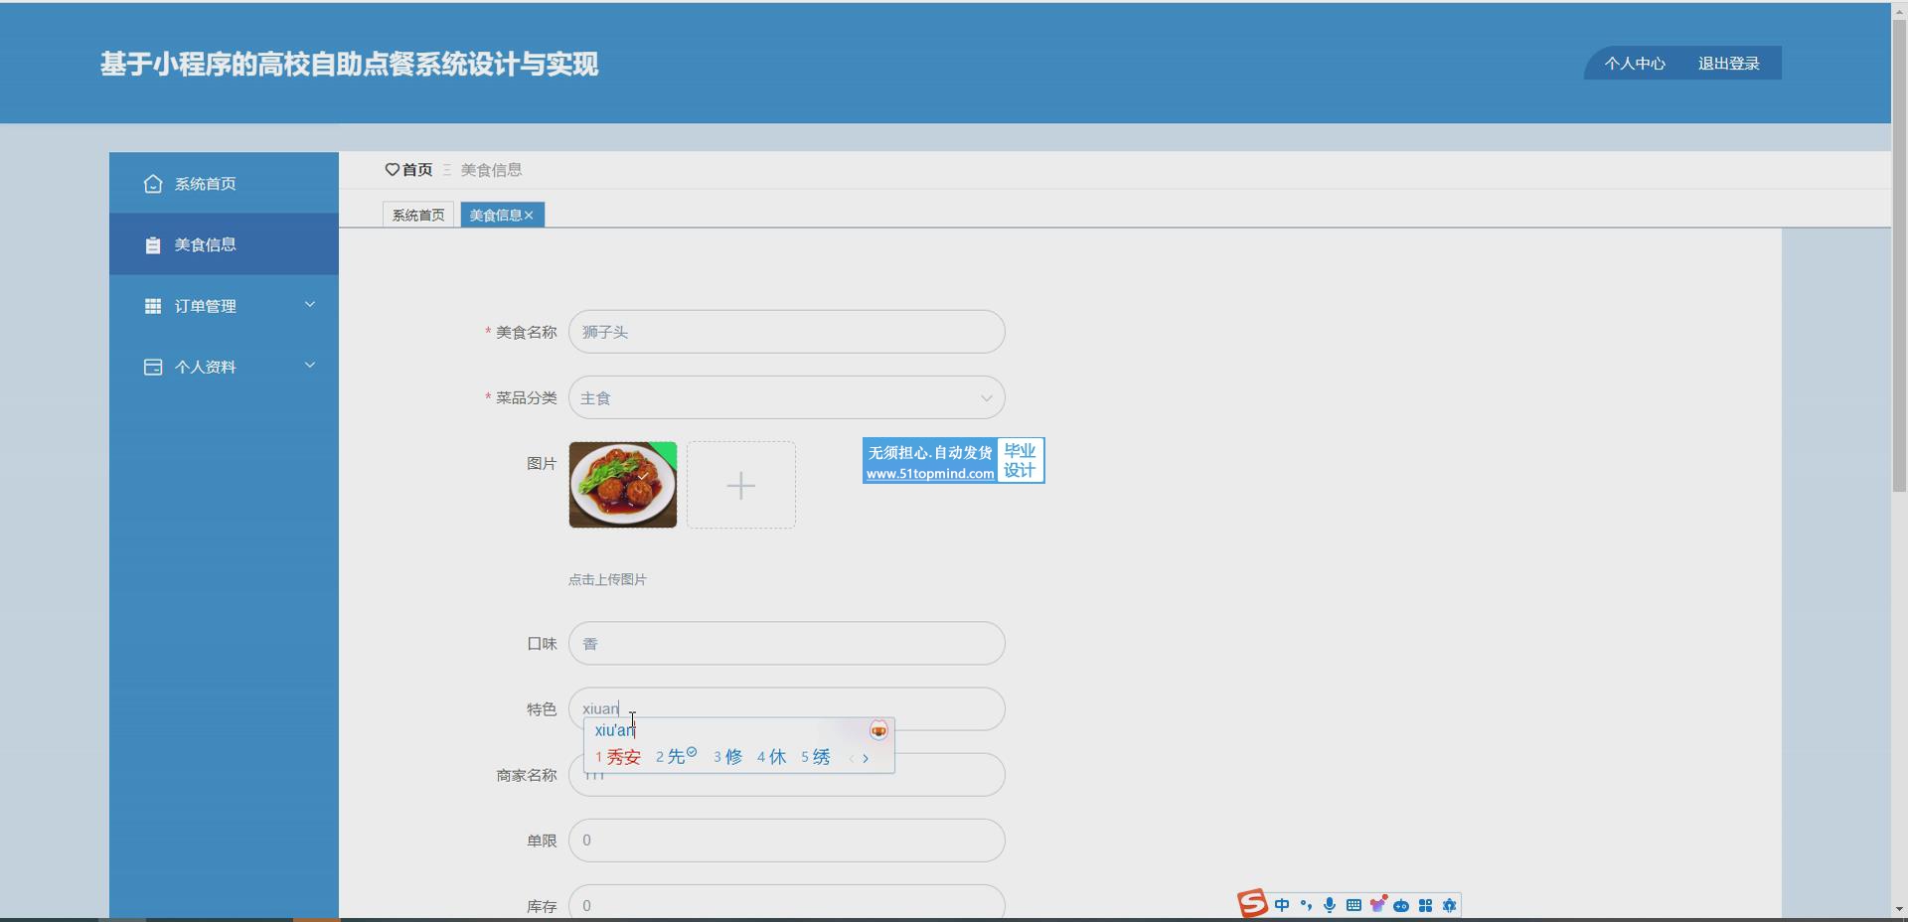Click the settings icon at the IME bar's end
This screenshot has height=922, width=1908.
click(x=1449, y=905)
